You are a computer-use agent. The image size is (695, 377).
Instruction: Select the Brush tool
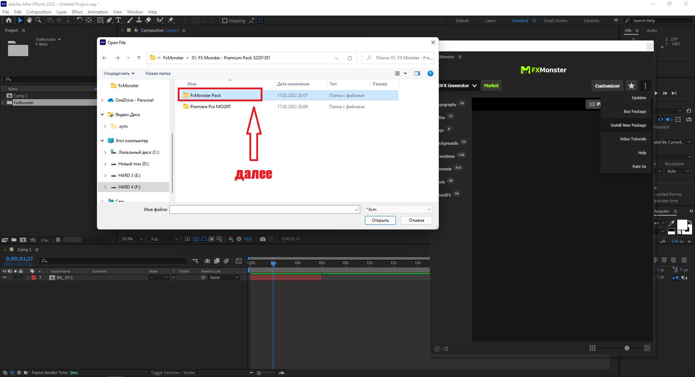(130, 20)
